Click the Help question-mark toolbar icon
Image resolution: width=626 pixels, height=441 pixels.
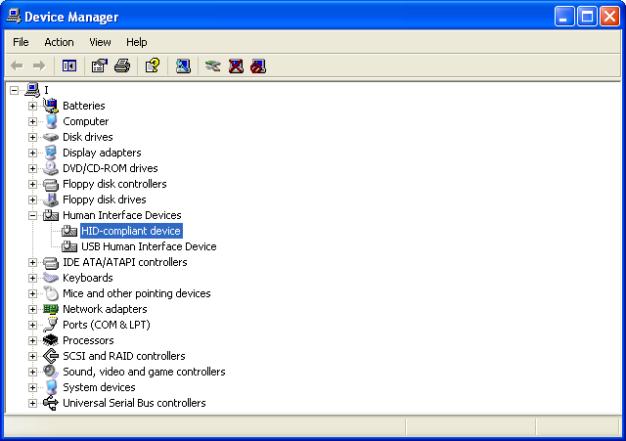pyautogui.click(x=153, y=66)
